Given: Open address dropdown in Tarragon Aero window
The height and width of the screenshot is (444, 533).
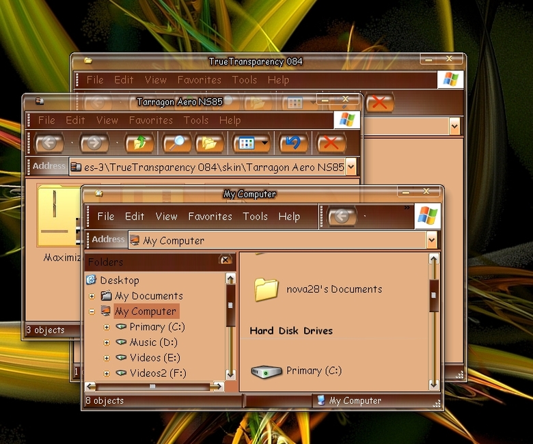Looking at the screenshot, I should [351, 167].
